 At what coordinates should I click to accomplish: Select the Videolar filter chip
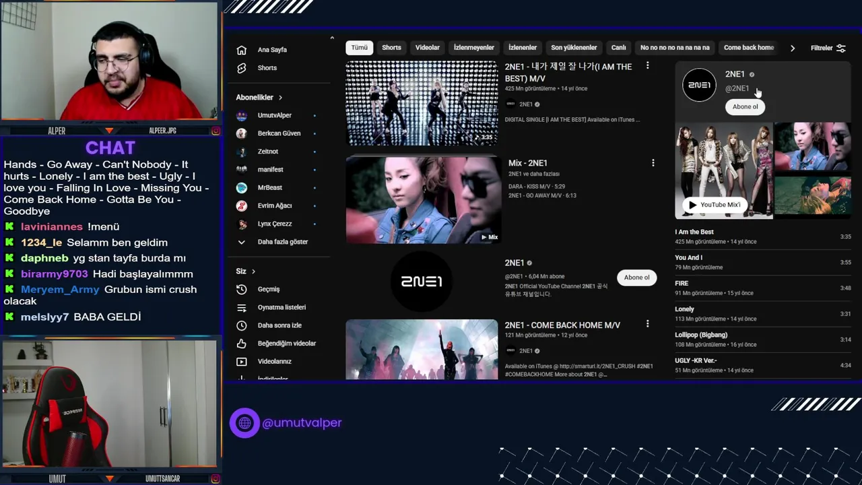[428, 48]
